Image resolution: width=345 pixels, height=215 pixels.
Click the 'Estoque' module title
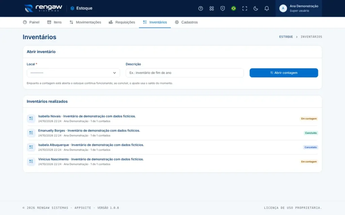84,8
